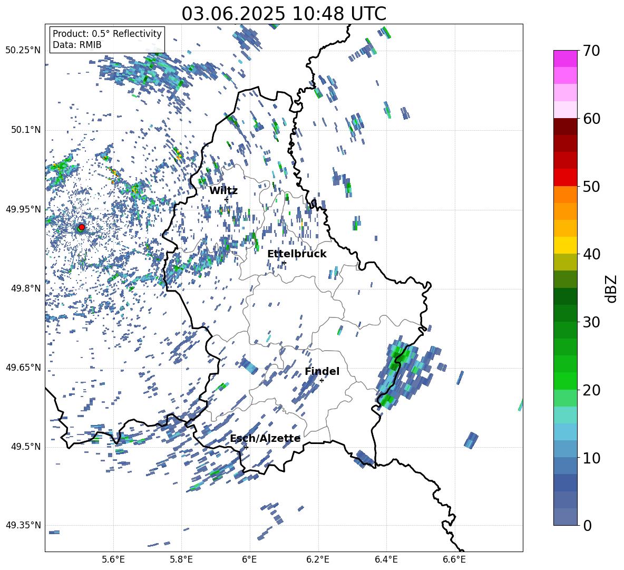Click the 40 label on colorbar
This screenshot has height=570, width=624.
tap(591, 254)
